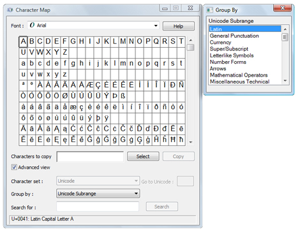Select Number Forms in the subrange list
This screenshot has height=232, width=300.
(x=245, y=62)
